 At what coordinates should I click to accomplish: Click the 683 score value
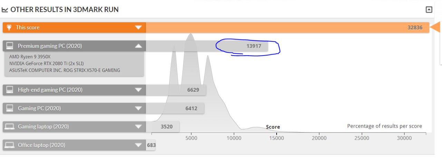click(151, 145)
